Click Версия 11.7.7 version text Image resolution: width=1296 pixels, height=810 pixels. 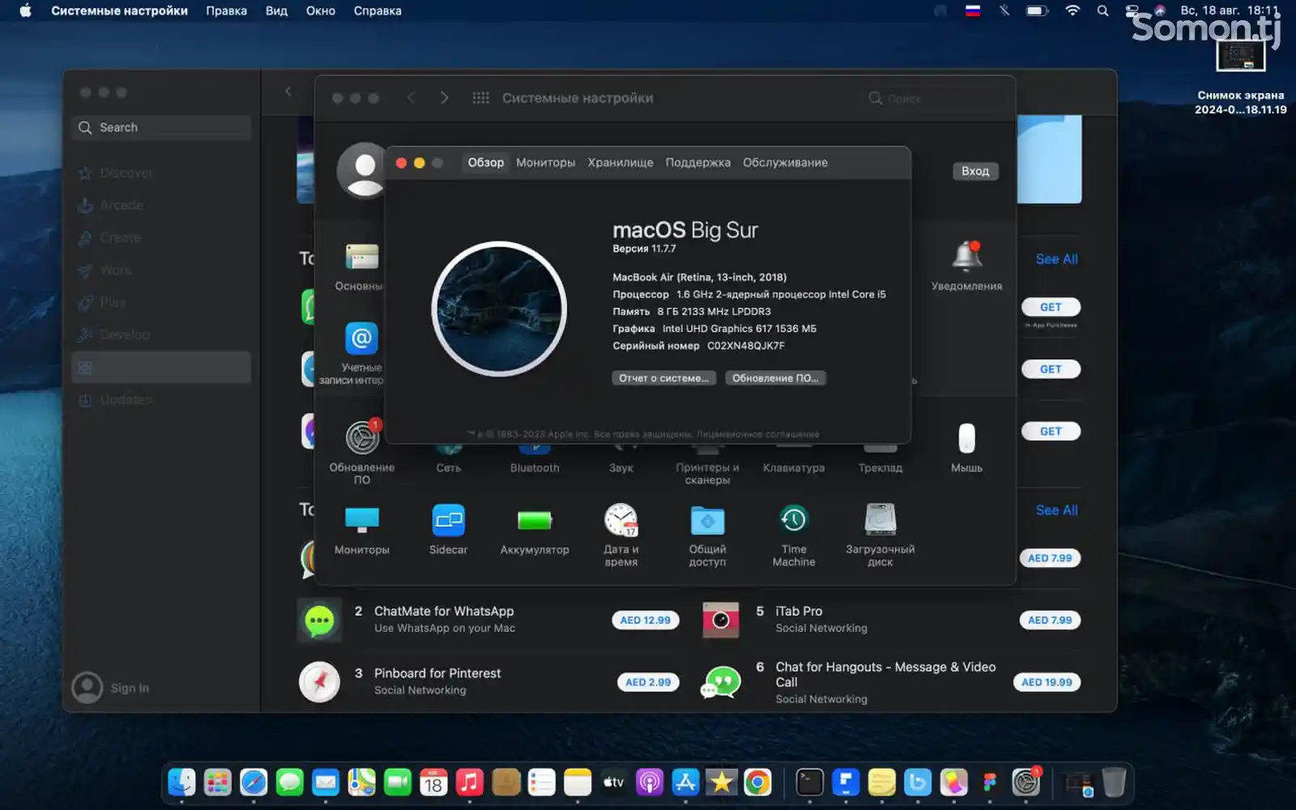coord(644,249)
